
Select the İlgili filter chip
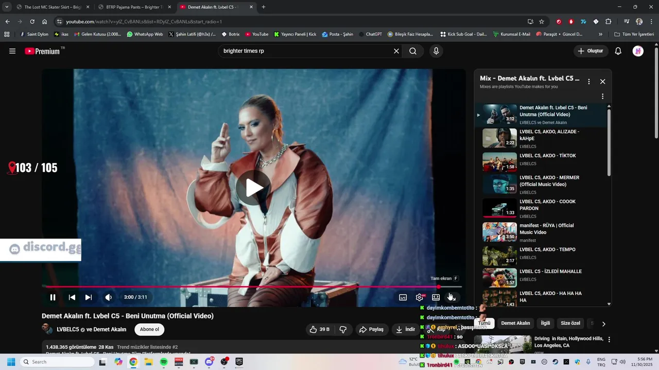click(545, 323)
